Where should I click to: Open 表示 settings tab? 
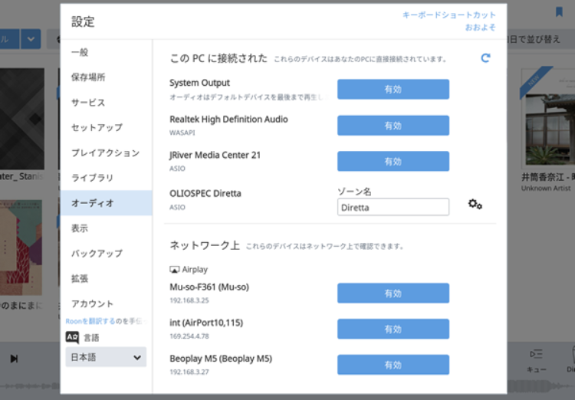pyautogui.click(x=107, y=228)
